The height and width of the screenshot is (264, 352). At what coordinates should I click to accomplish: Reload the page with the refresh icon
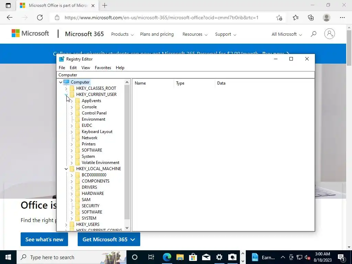pyautogui.click(x=40, y=18)
